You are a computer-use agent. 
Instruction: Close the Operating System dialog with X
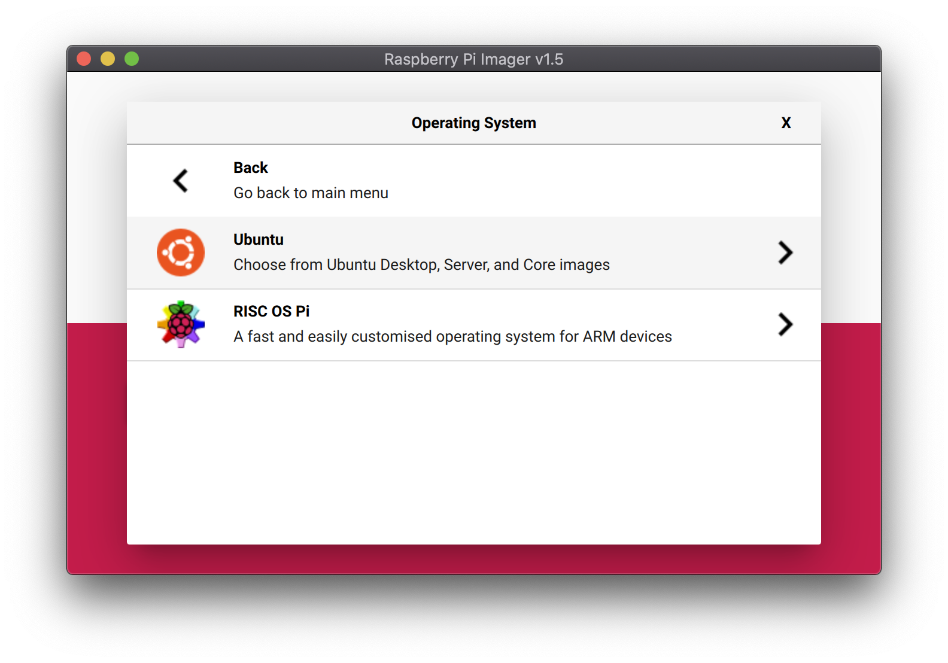786,123
